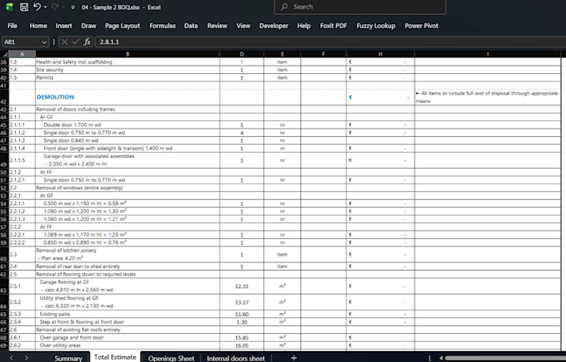The width and height of the screenshot is (566, 362).
Task: Open the Review ribbon tab
Action: click(x=217, y=26)
